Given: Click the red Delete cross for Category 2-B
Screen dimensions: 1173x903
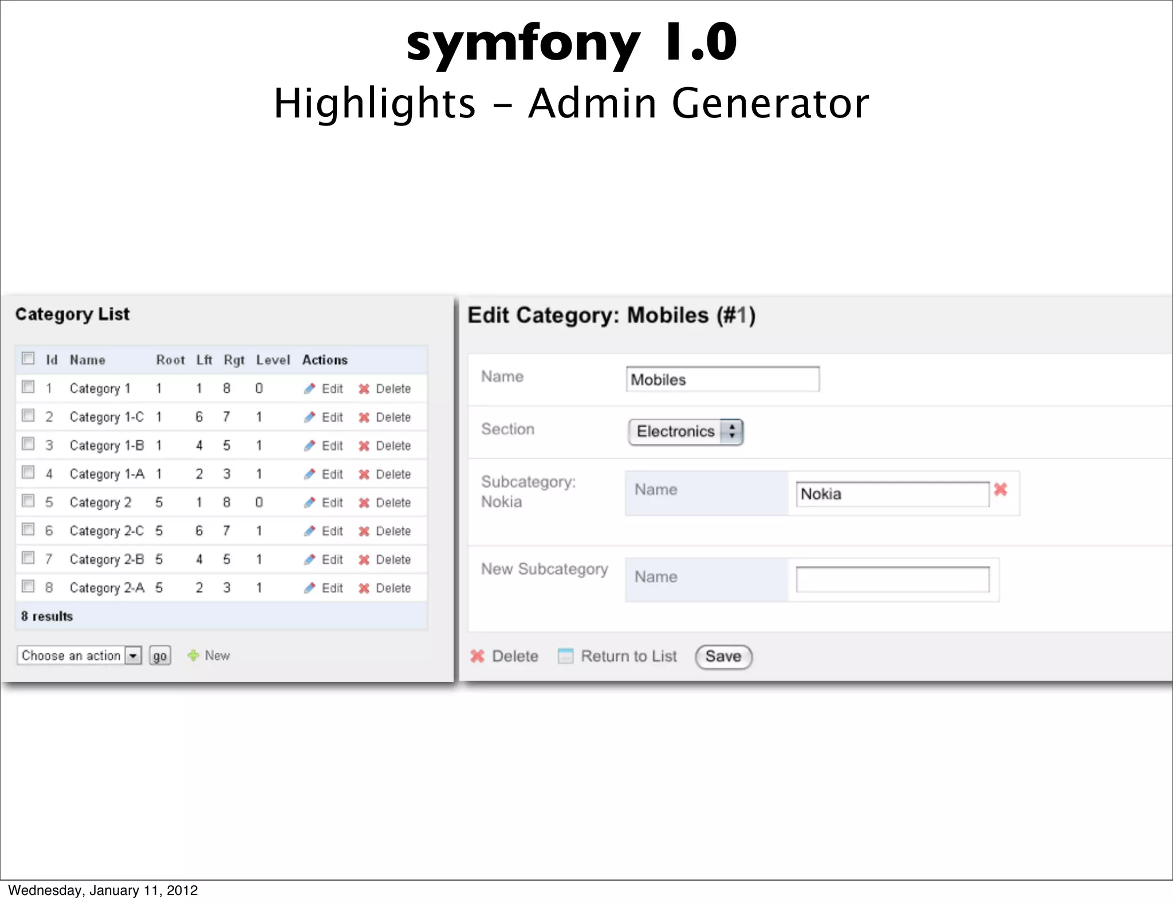Looking at the screenshot, I should 364,560.
